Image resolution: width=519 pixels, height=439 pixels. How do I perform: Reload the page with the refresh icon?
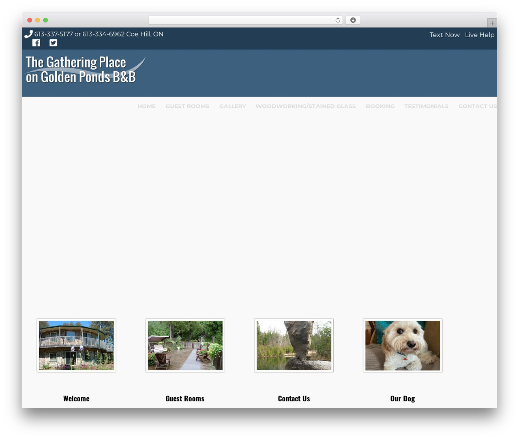tap(337, 20)
